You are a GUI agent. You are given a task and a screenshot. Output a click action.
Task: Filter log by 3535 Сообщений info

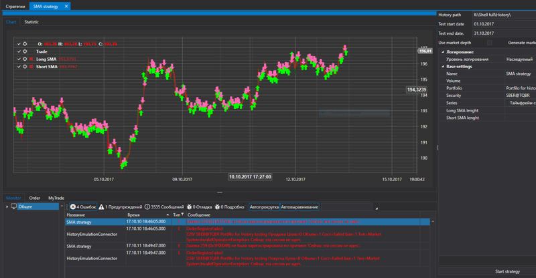click(164, 207)
